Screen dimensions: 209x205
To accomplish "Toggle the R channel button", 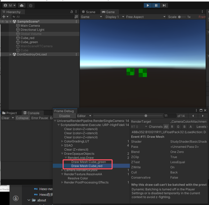I will pyautogui.click(x=172, y=127).
